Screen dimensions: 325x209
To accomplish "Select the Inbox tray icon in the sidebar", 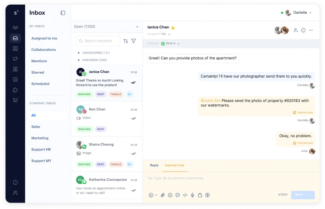I will [15, 38].
